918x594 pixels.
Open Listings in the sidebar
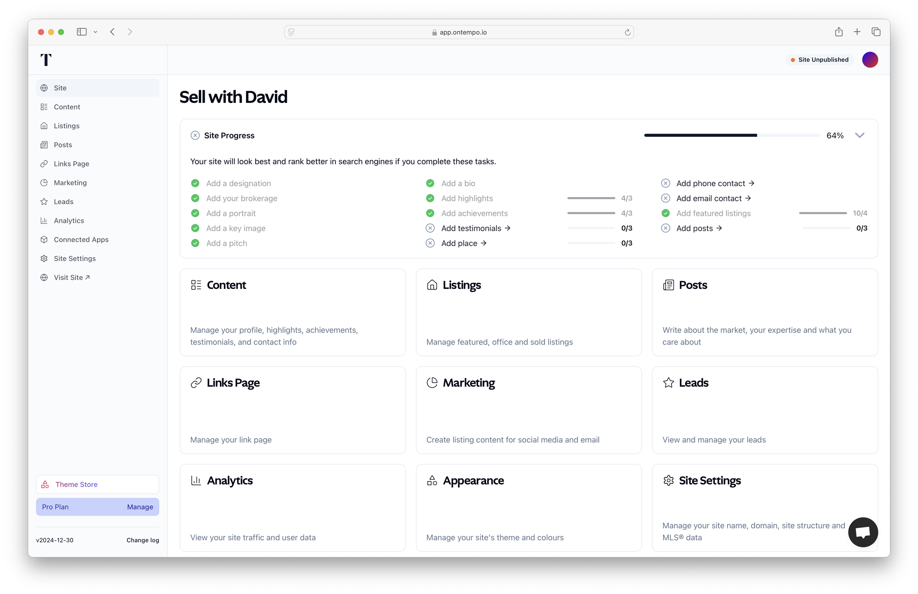(x=97, y=126)
